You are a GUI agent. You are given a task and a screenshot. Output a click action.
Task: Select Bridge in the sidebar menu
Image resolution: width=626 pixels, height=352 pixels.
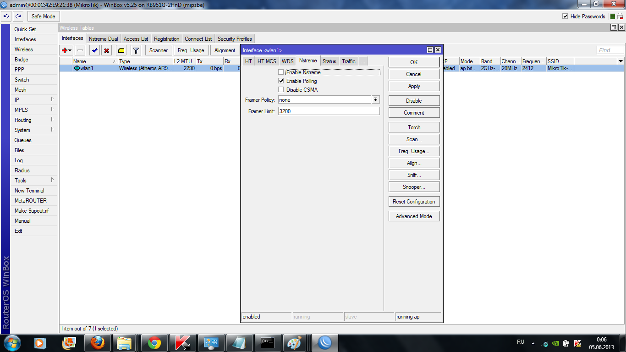[34, 59]
